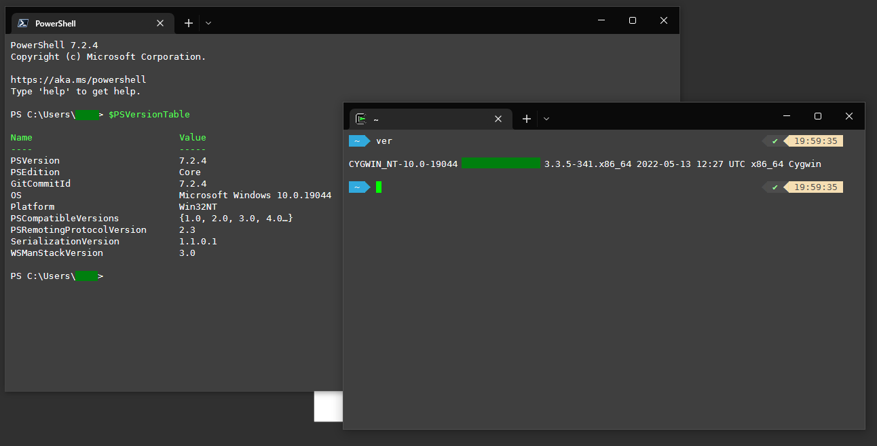Click the Platform row name

33,206
